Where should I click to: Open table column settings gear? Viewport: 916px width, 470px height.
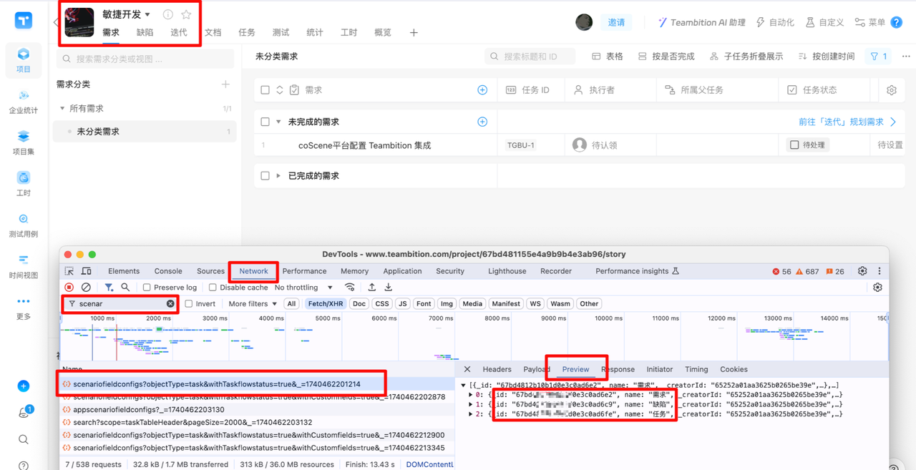[891, 90]
